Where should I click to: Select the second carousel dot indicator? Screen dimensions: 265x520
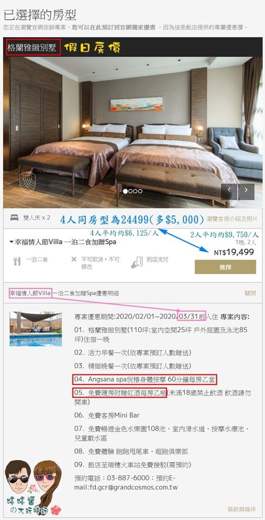(x=130, y=191)
